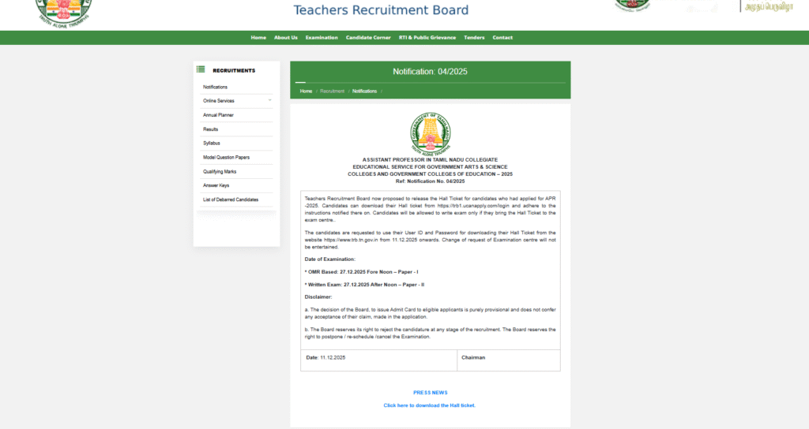
Task: Open the Candidate Corner menu
Action: click(x=368, y=38)
